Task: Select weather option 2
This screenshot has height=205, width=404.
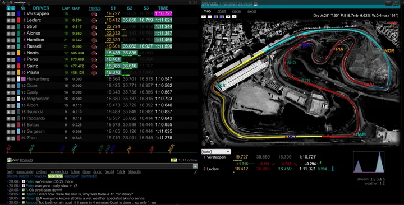Action: tap(383, 183)
